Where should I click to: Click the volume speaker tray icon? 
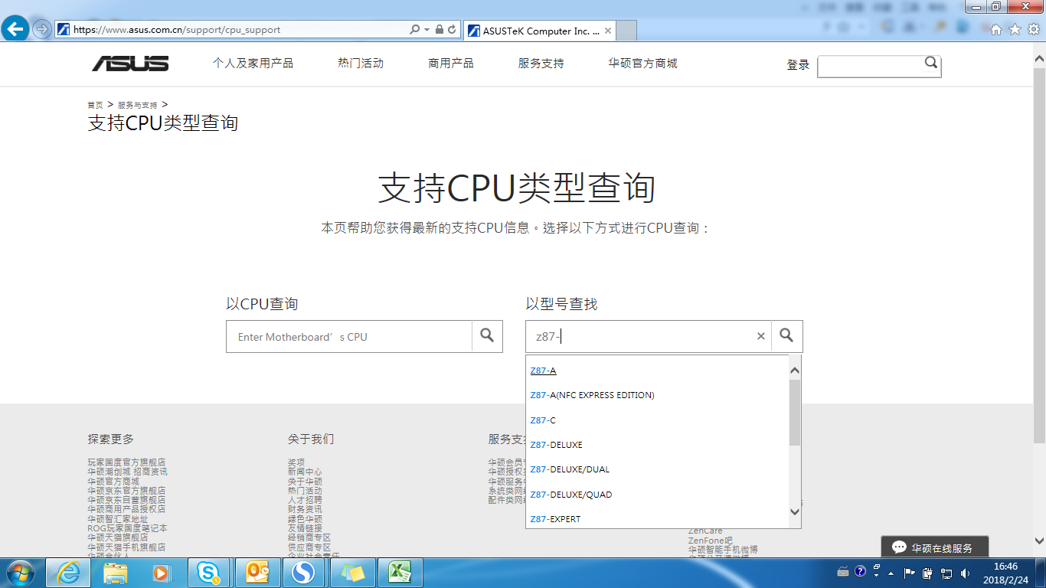(x=966, y=573)
